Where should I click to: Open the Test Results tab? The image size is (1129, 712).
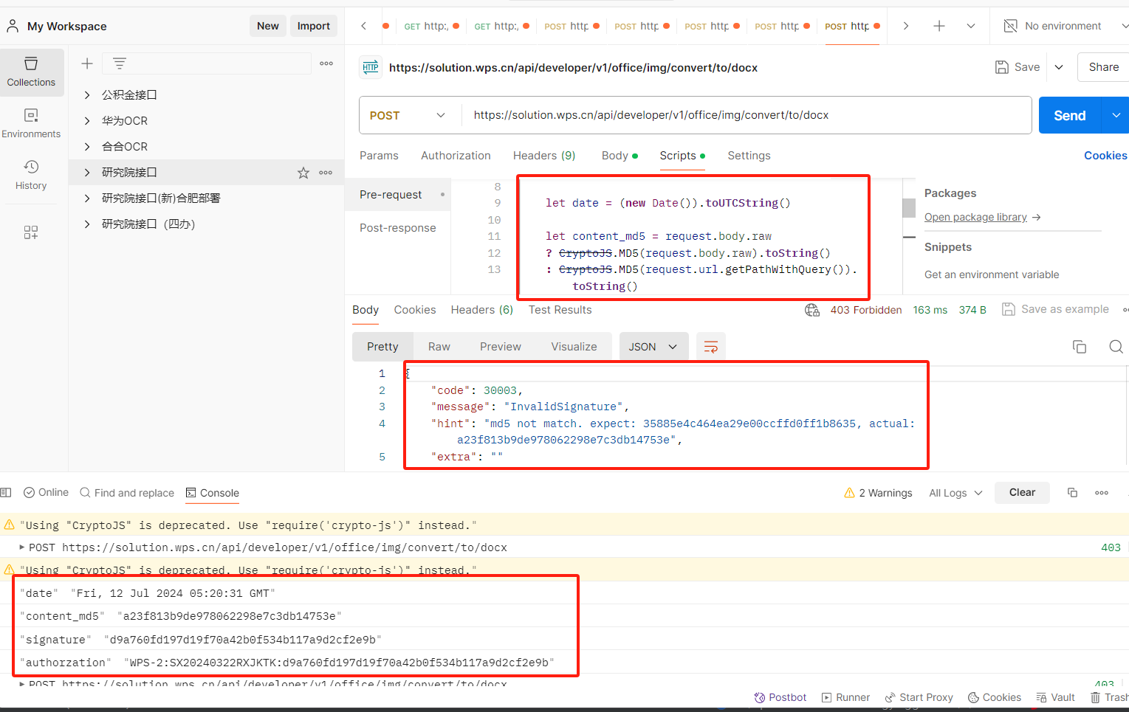560,310
